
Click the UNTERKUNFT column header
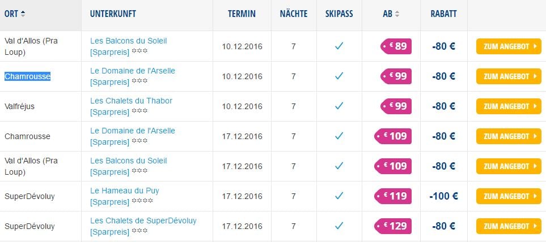[x=113, y=14]
